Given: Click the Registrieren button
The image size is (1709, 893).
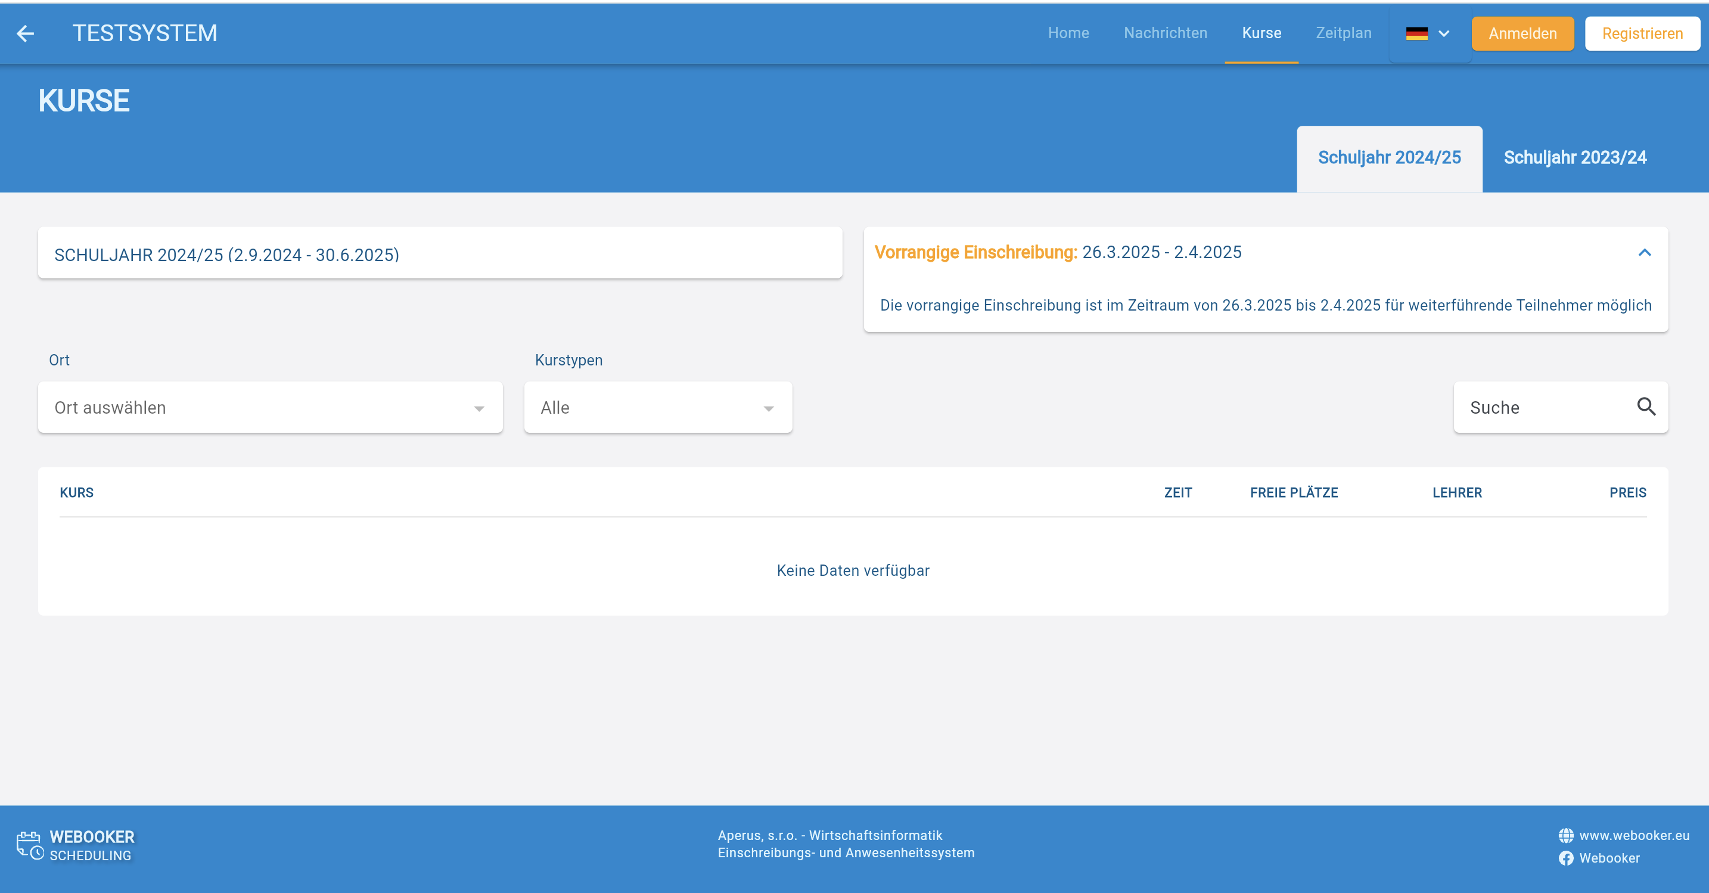Looking at the screenshot, I should coord(1642,33).
